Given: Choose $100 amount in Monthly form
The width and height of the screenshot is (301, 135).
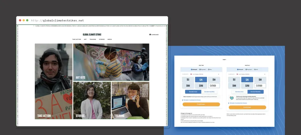Looking at the screenshot, I should click(x=234, y=86).
